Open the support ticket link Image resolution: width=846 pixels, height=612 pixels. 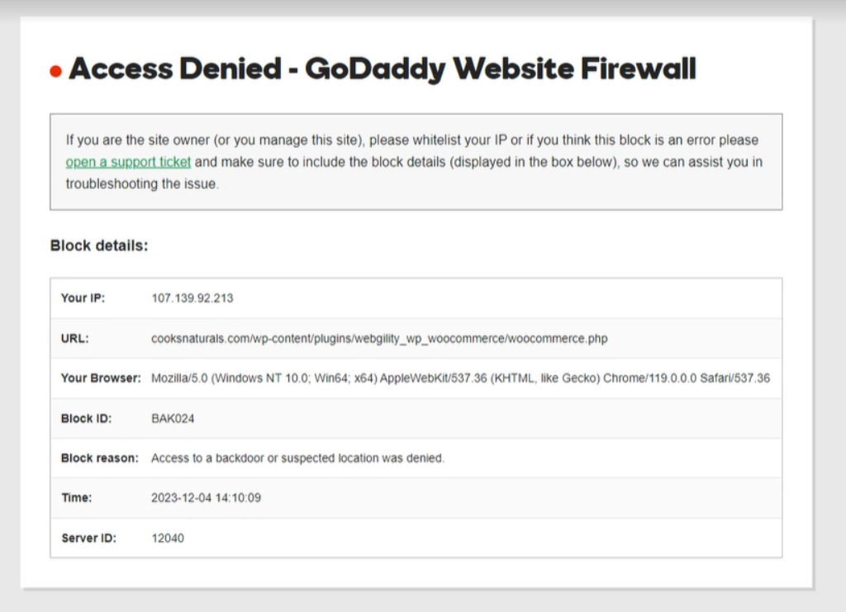pyautogui.click(x=128, y=163)
